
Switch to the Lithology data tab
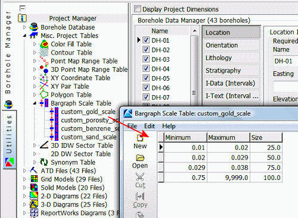[231, 58]
